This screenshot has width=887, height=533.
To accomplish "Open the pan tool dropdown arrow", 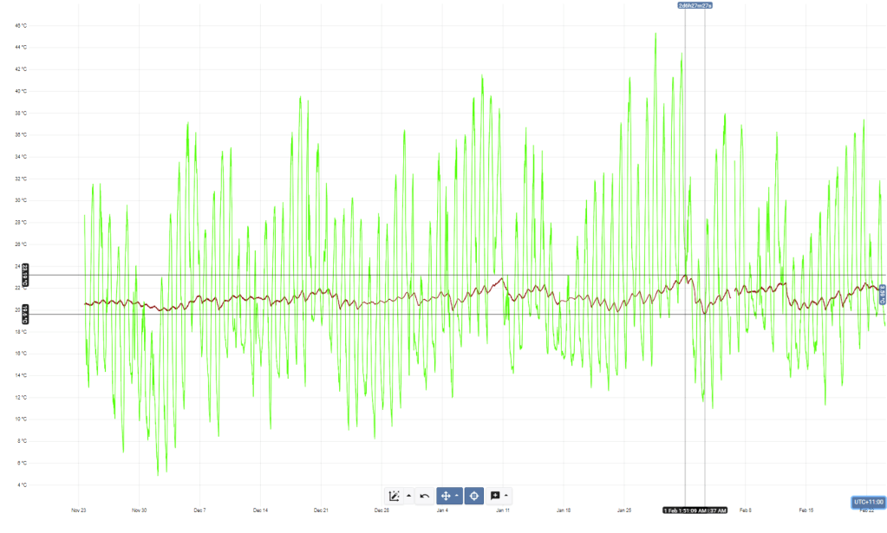I will [457, 496].
